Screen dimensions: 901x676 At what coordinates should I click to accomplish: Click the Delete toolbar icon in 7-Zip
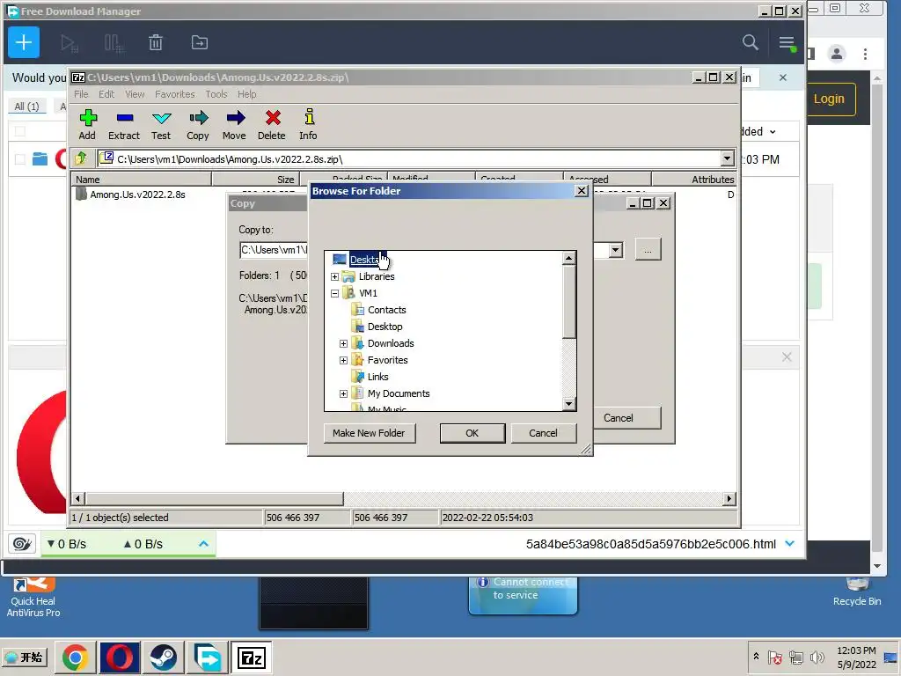tap(272, 125)
